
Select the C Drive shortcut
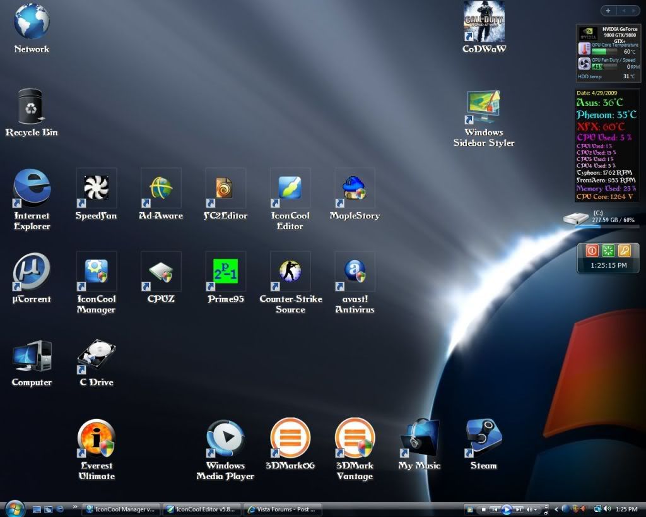(96, 363)
